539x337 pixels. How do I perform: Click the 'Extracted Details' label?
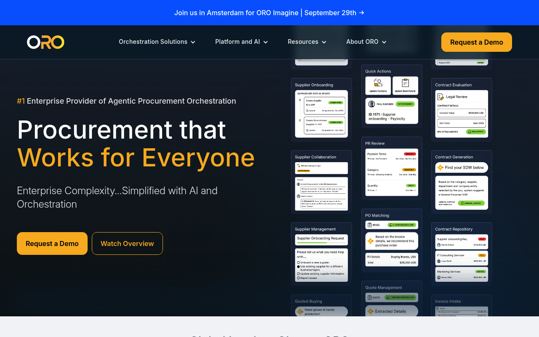tap(390, 311)
